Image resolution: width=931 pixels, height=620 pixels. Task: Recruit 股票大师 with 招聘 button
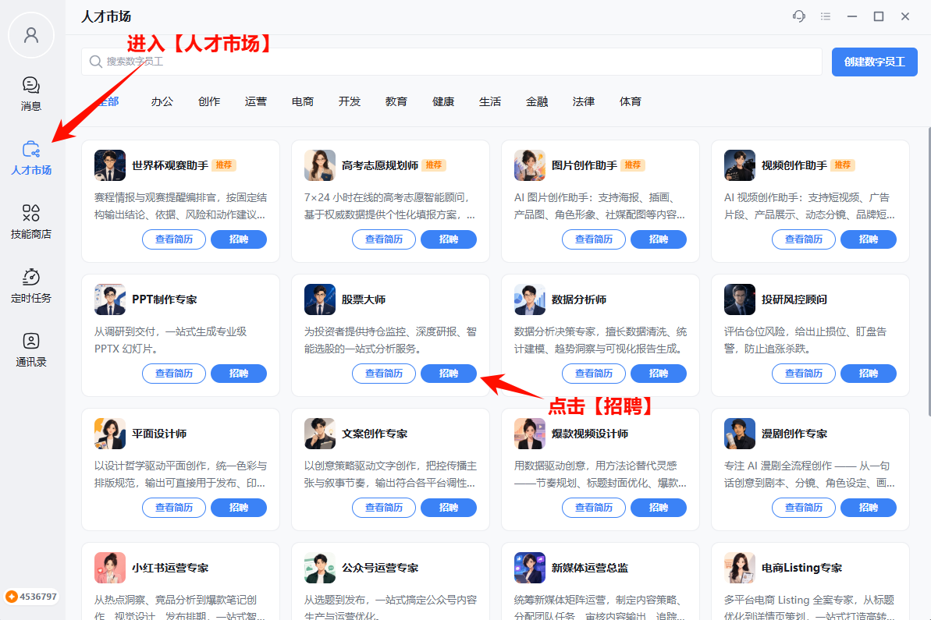coord(448,374)
